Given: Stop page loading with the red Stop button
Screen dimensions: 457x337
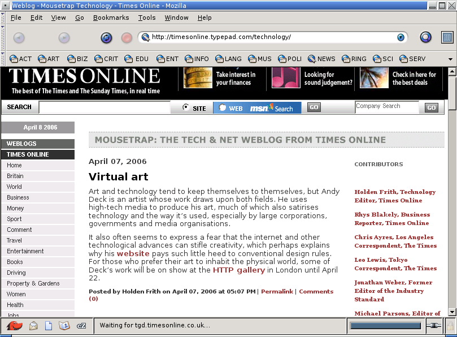Looking at the screenshot, I should tap(127, 38).
